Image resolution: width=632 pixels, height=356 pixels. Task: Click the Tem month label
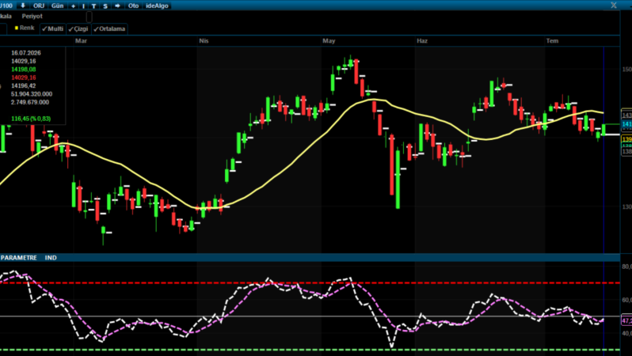click(x=552, y=41)
